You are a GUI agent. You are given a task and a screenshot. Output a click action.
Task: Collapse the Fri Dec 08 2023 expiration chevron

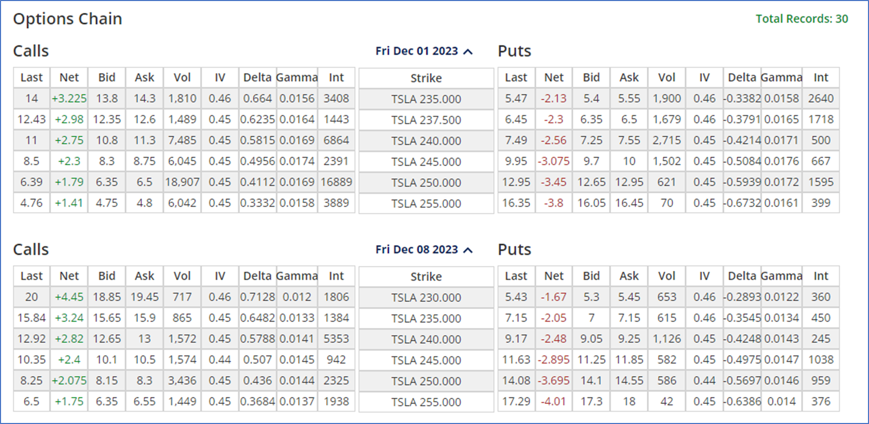(467, 250)
